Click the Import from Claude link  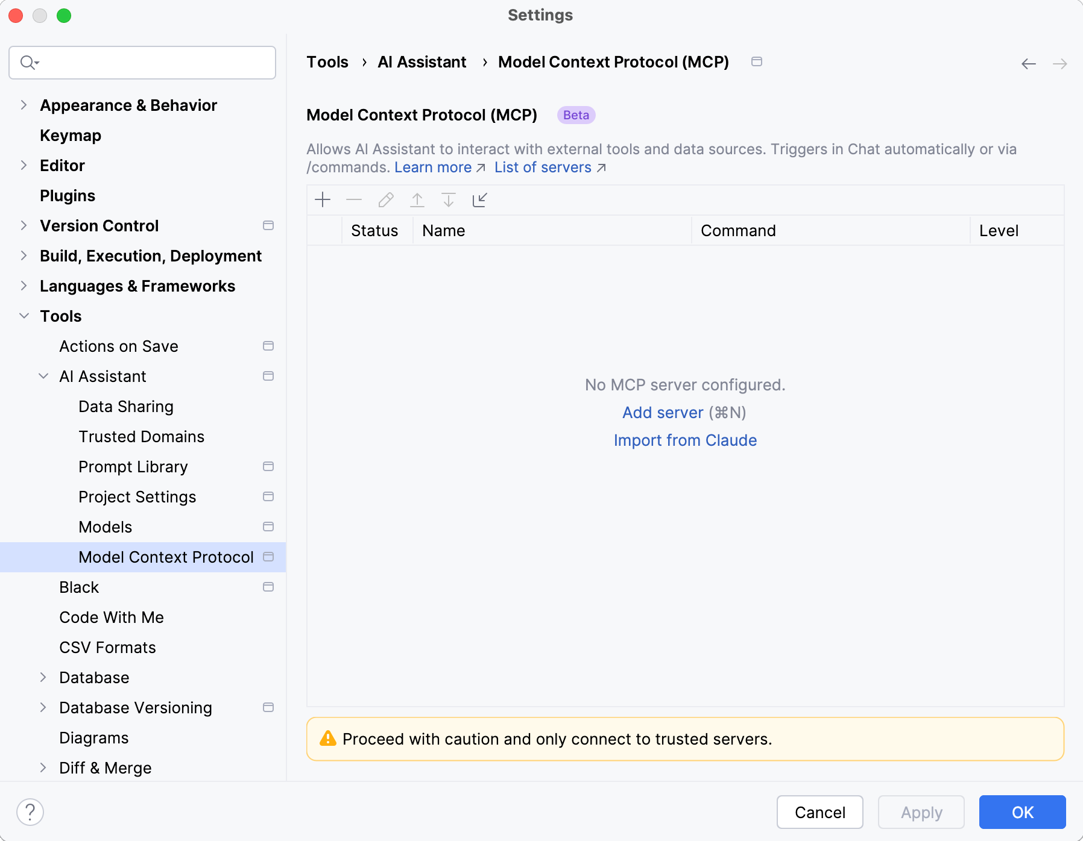(685, 440)
